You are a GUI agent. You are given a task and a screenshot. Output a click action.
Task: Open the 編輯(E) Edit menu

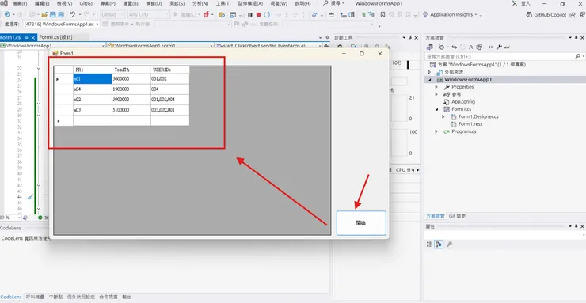pyautogui.click(x=42, y=3)
